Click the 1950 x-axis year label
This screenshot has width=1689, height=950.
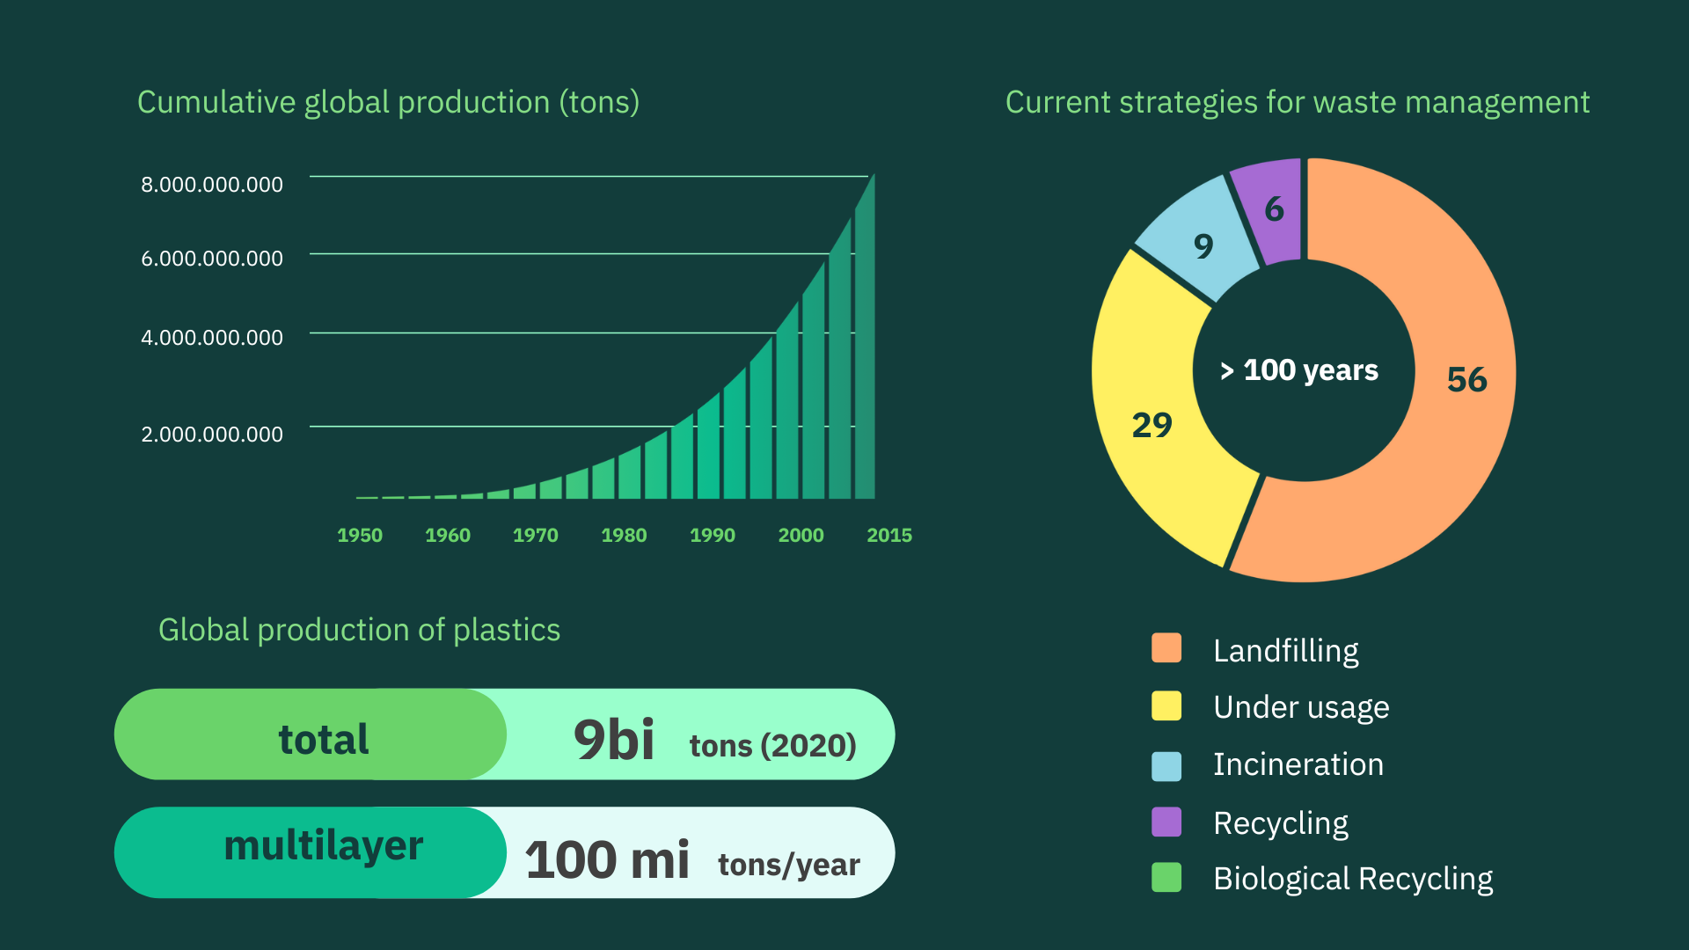(x=359, y=535)
